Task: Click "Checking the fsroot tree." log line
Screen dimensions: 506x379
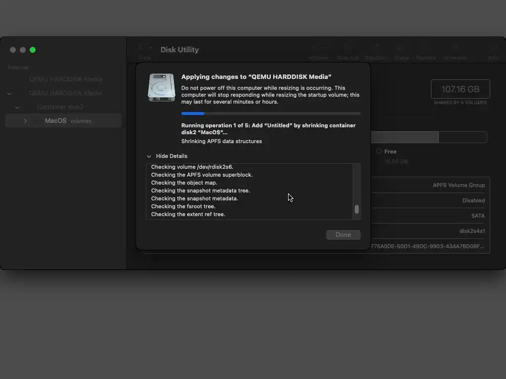Action: [x=183, y=206]
